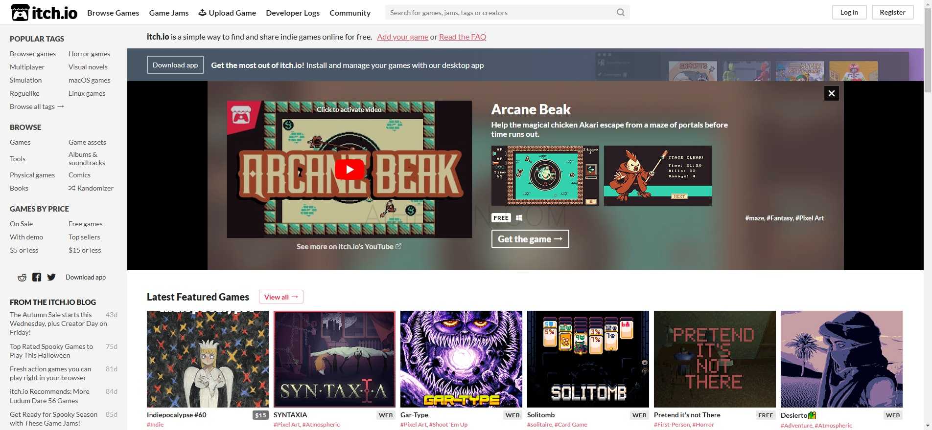Open the Upload Game menu item
932x430 pixels.
[227, 13]
